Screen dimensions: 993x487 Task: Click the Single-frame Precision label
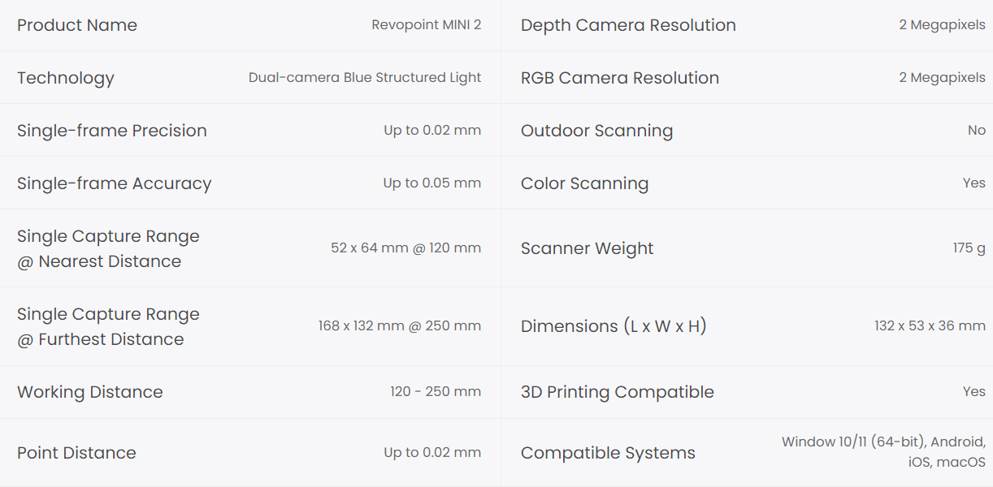click(x=112, y=131)
